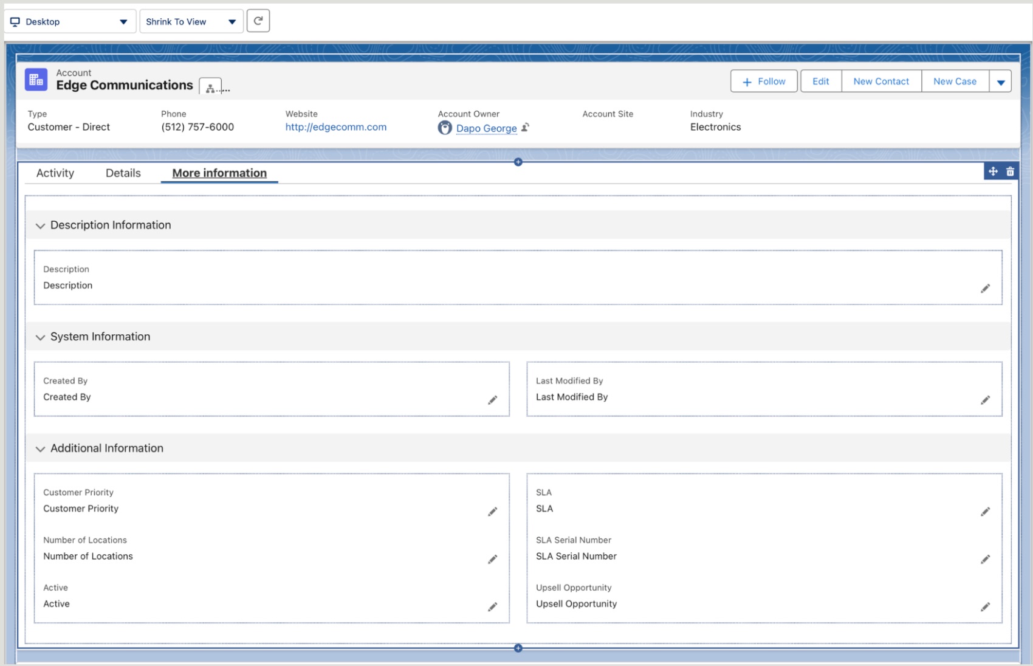Click the phone number (512) 757-6000
Screen dimensions: 1033x666
pos(197,127)
